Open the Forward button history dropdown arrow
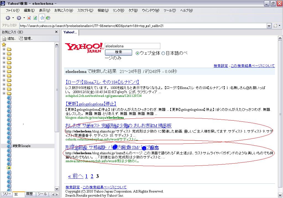283x198 pixels. 24,18
